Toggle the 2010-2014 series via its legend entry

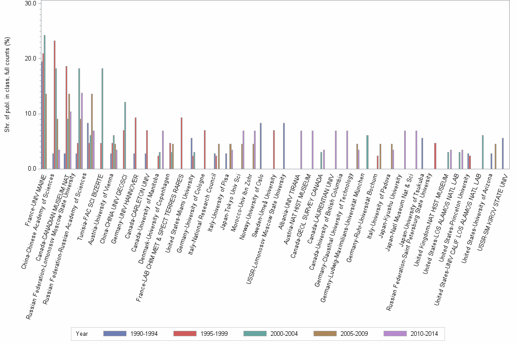[424, 334]
